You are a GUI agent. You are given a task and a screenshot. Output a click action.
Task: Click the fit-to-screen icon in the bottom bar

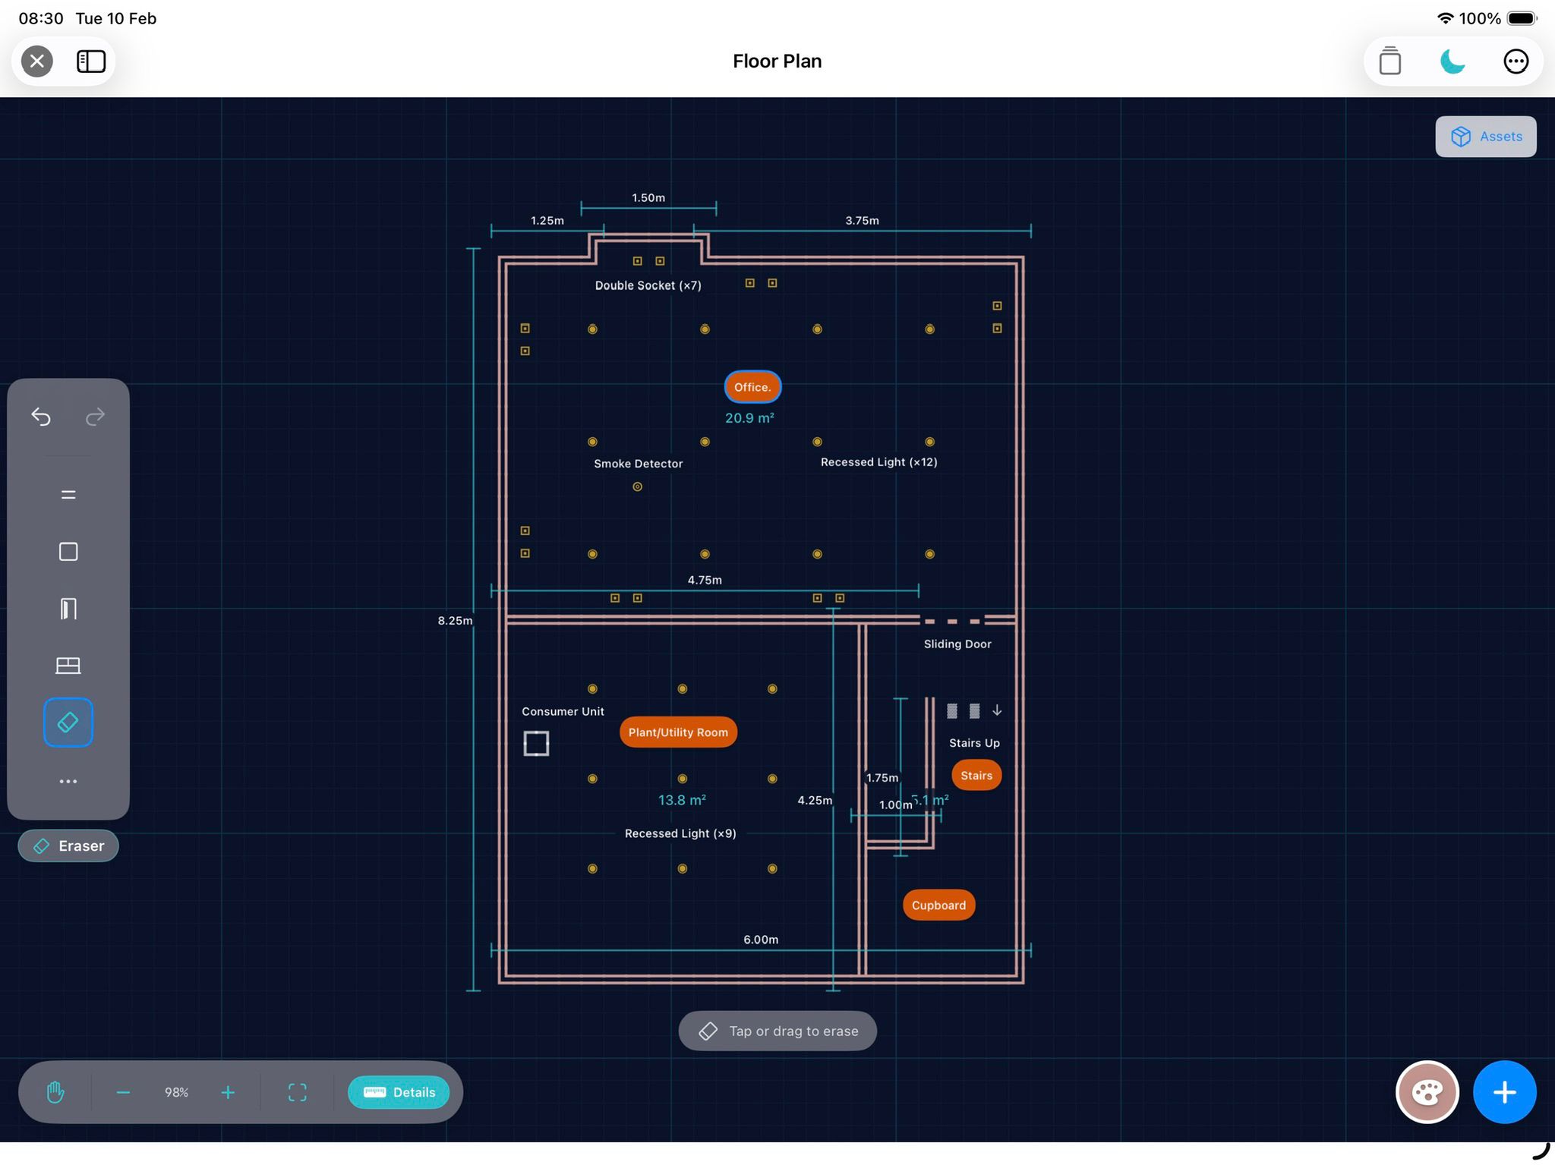point(297,1092)
